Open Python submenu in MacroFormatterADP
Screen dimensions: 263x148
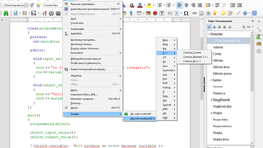point(167,88)
